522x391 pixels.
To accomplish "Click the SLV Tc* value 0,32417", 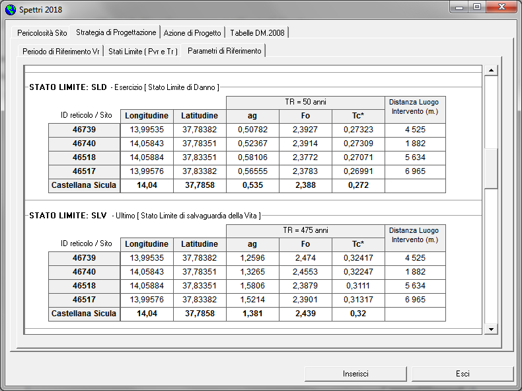I will point(358,258).
